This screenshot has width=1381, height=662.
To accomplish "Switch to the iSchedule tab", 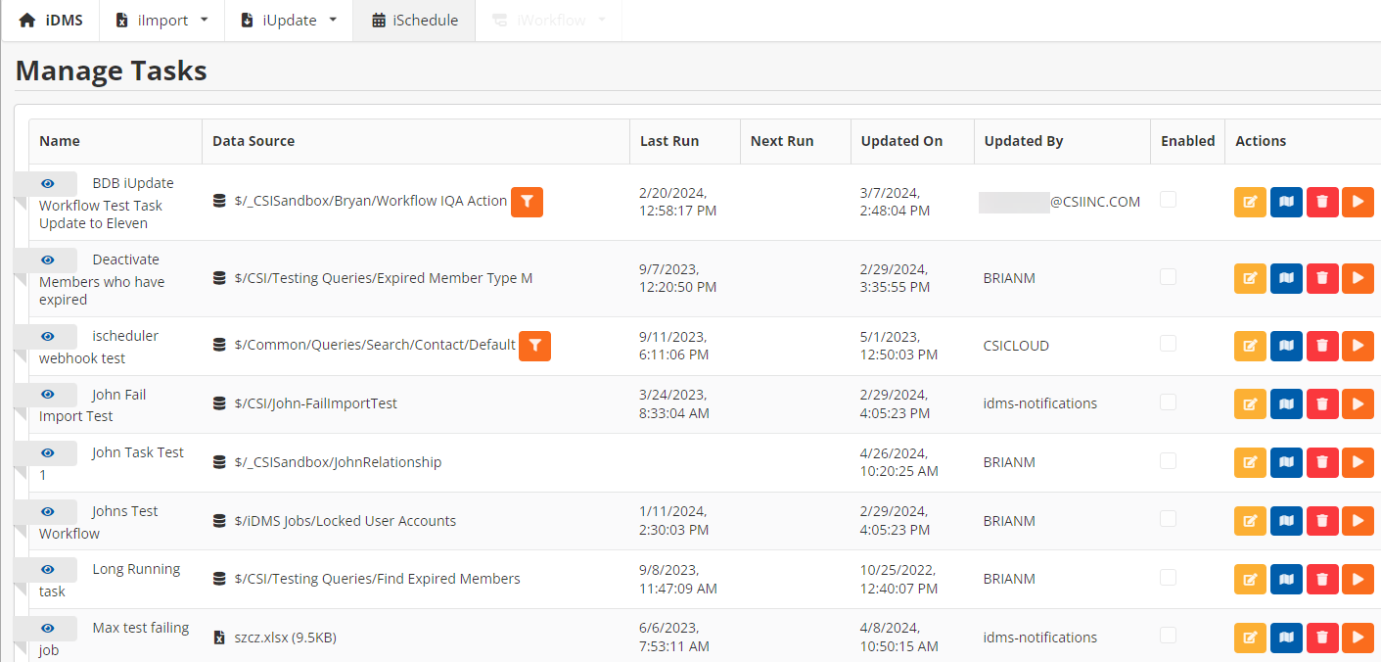I will [x=414, y=21].
